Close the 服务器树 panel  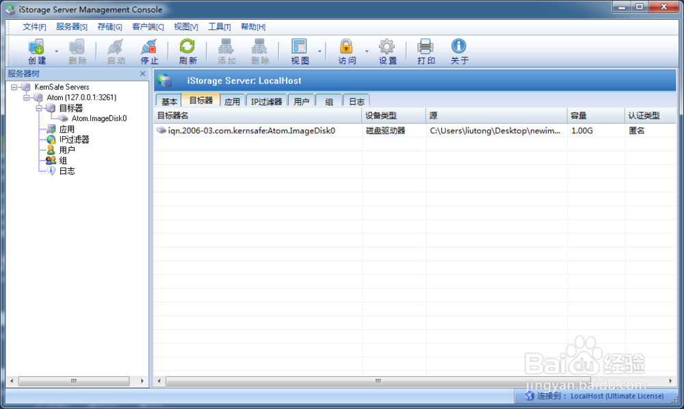[x=143, y=74]
